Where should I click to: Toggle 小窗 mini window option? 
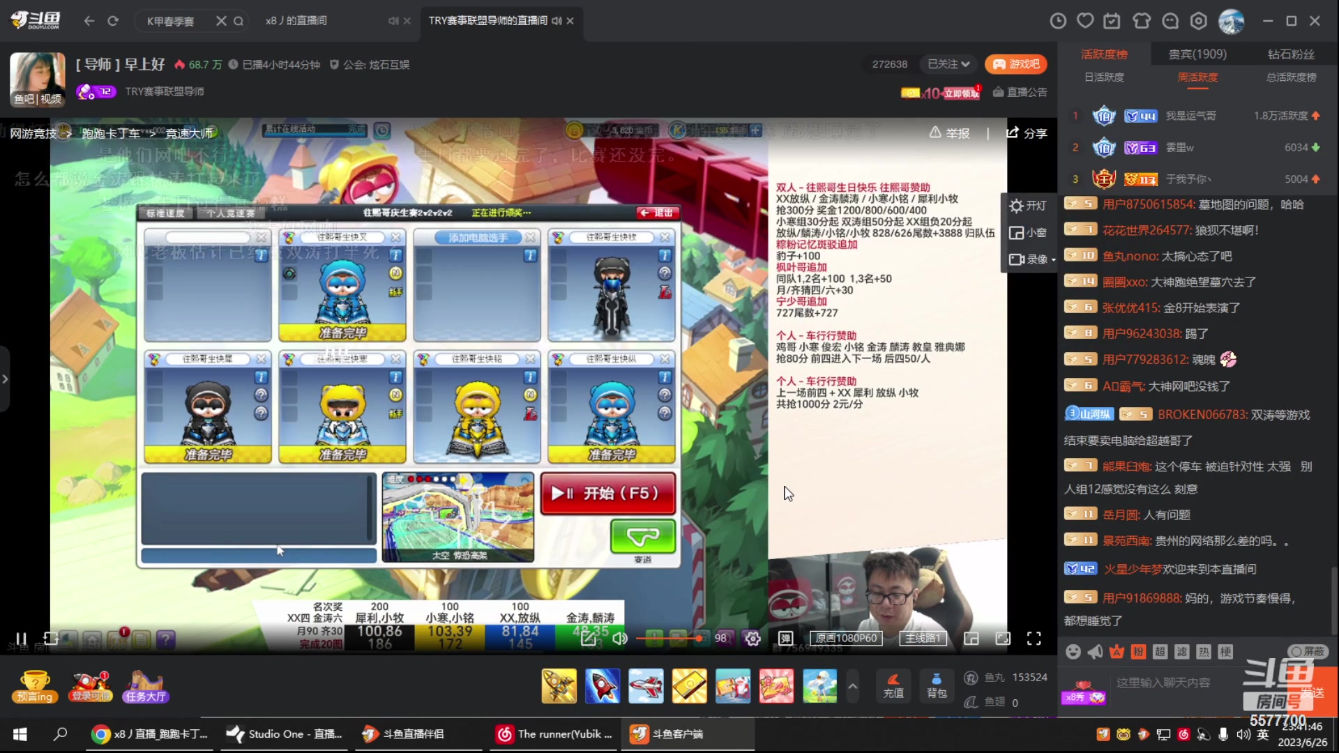1028,233
